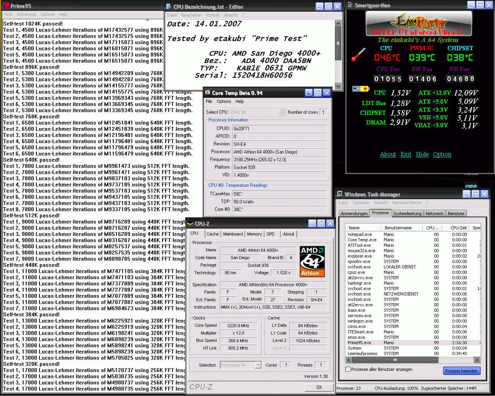Switch to the Memory tab in CPU-Z
The image size is (495, 396).
[x=254, y=234]
